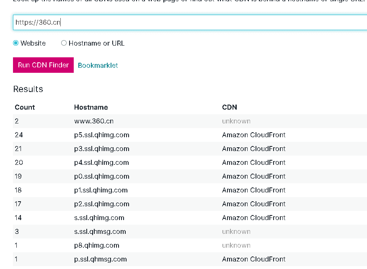Viewport: 367px width, 269px height.
Task: Click Amazon CloudFront for p4.ssl.qhimg.com
Action: pyautogui.click(x=254, y=162)
